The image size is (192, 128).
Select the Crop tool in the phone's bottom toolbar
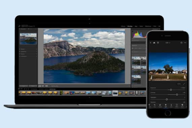coord(155,105)
